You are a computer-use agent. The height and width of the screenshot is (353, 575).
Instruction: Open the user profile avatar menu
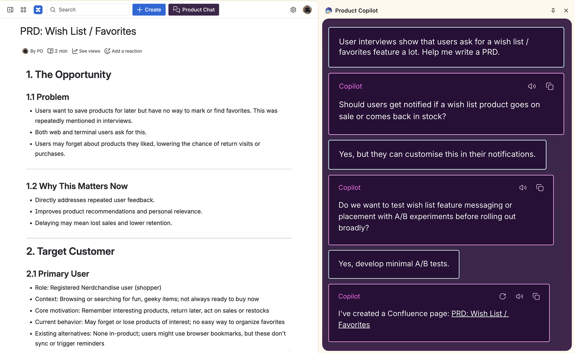pyautogui.click(x=307, y=10)
